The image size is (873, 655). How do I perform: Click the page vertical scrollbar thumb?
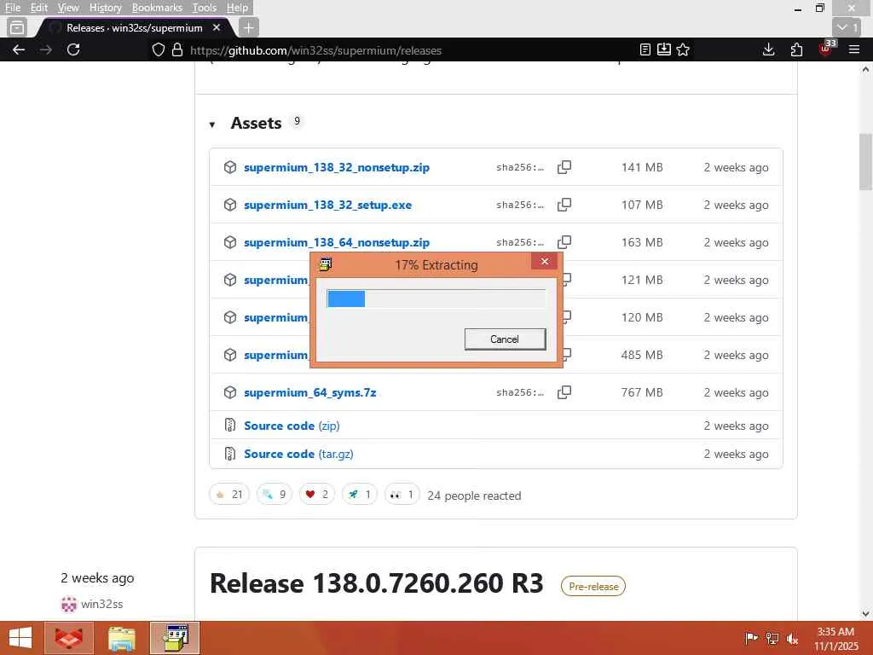point(865,161)
